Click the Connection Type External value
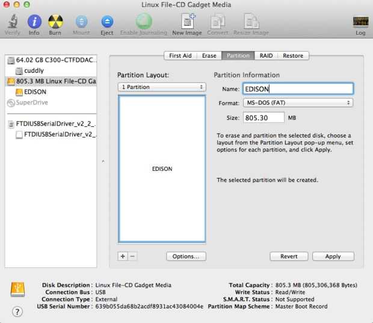The height and width of the screenshot is (323, 373). click(x=106, y=299)
